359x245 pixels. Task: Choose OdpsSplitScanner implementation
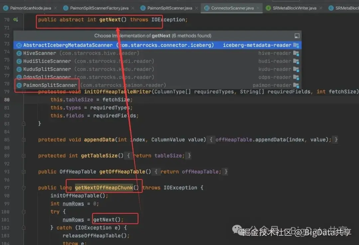tap(157, 77)
